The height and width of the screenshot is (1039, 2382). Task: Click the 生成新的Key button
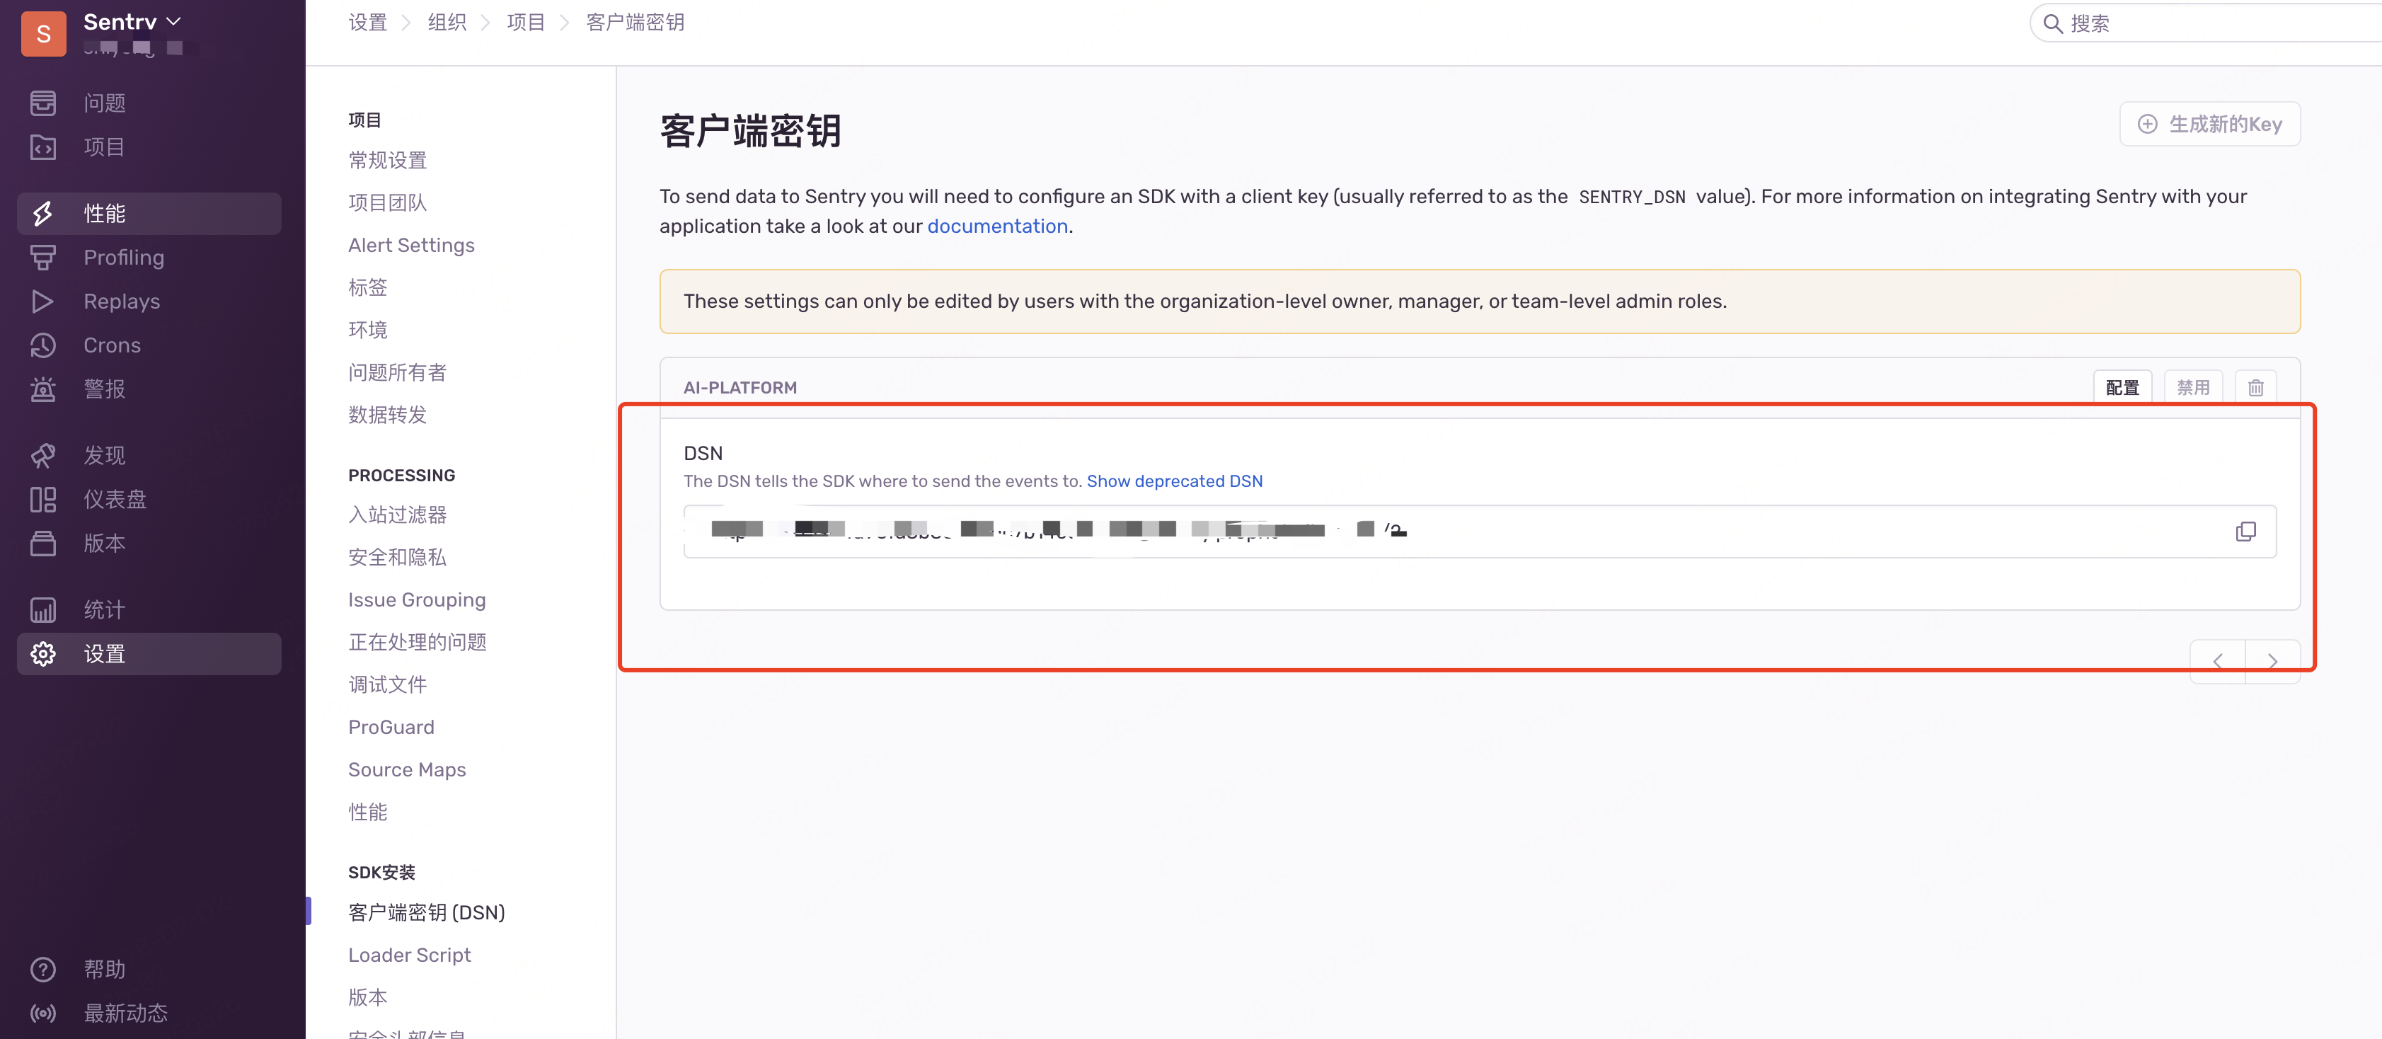[2209, 123]
